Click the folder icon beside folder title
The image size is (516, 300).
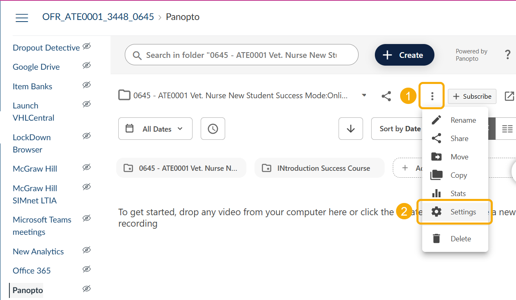pos(124,95)
